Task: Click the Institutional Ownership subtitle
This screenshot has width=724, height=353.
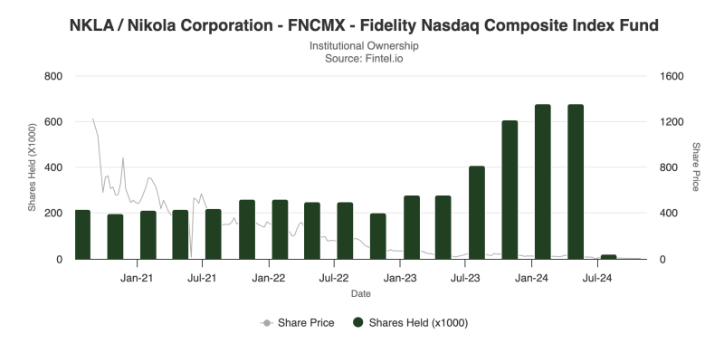Action: tap(364, 46)
